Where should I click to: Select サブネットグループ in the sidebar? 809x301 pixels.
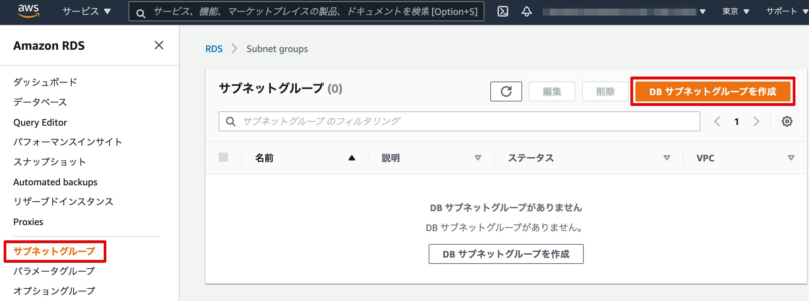point(54,251)
